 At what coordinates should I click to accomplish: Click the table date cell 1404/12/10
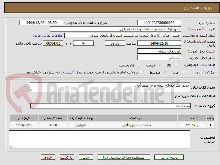point(24,125)
